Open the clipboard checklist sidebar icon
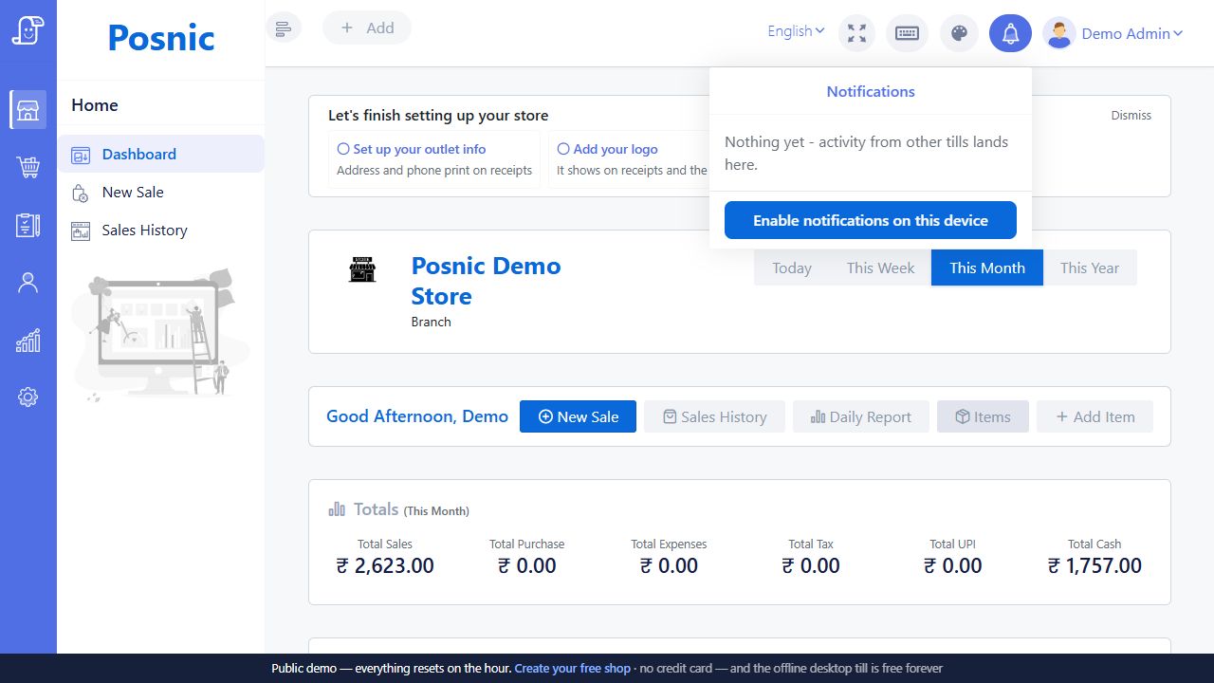1214x683 pixels. [x=28, y=225]
